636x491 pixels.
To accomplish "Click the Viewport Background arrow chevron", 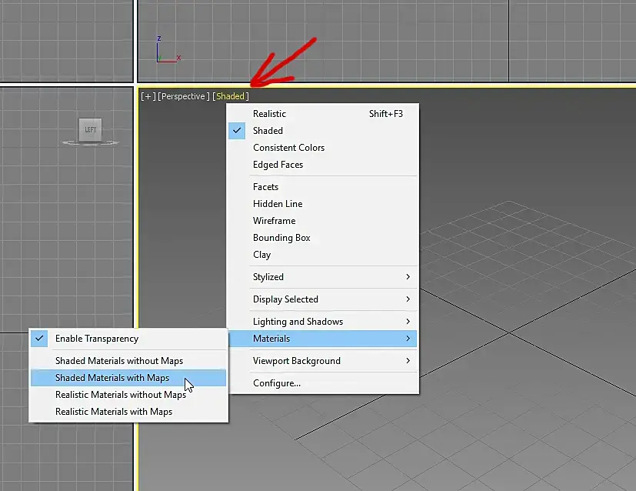I will point(408,361).
